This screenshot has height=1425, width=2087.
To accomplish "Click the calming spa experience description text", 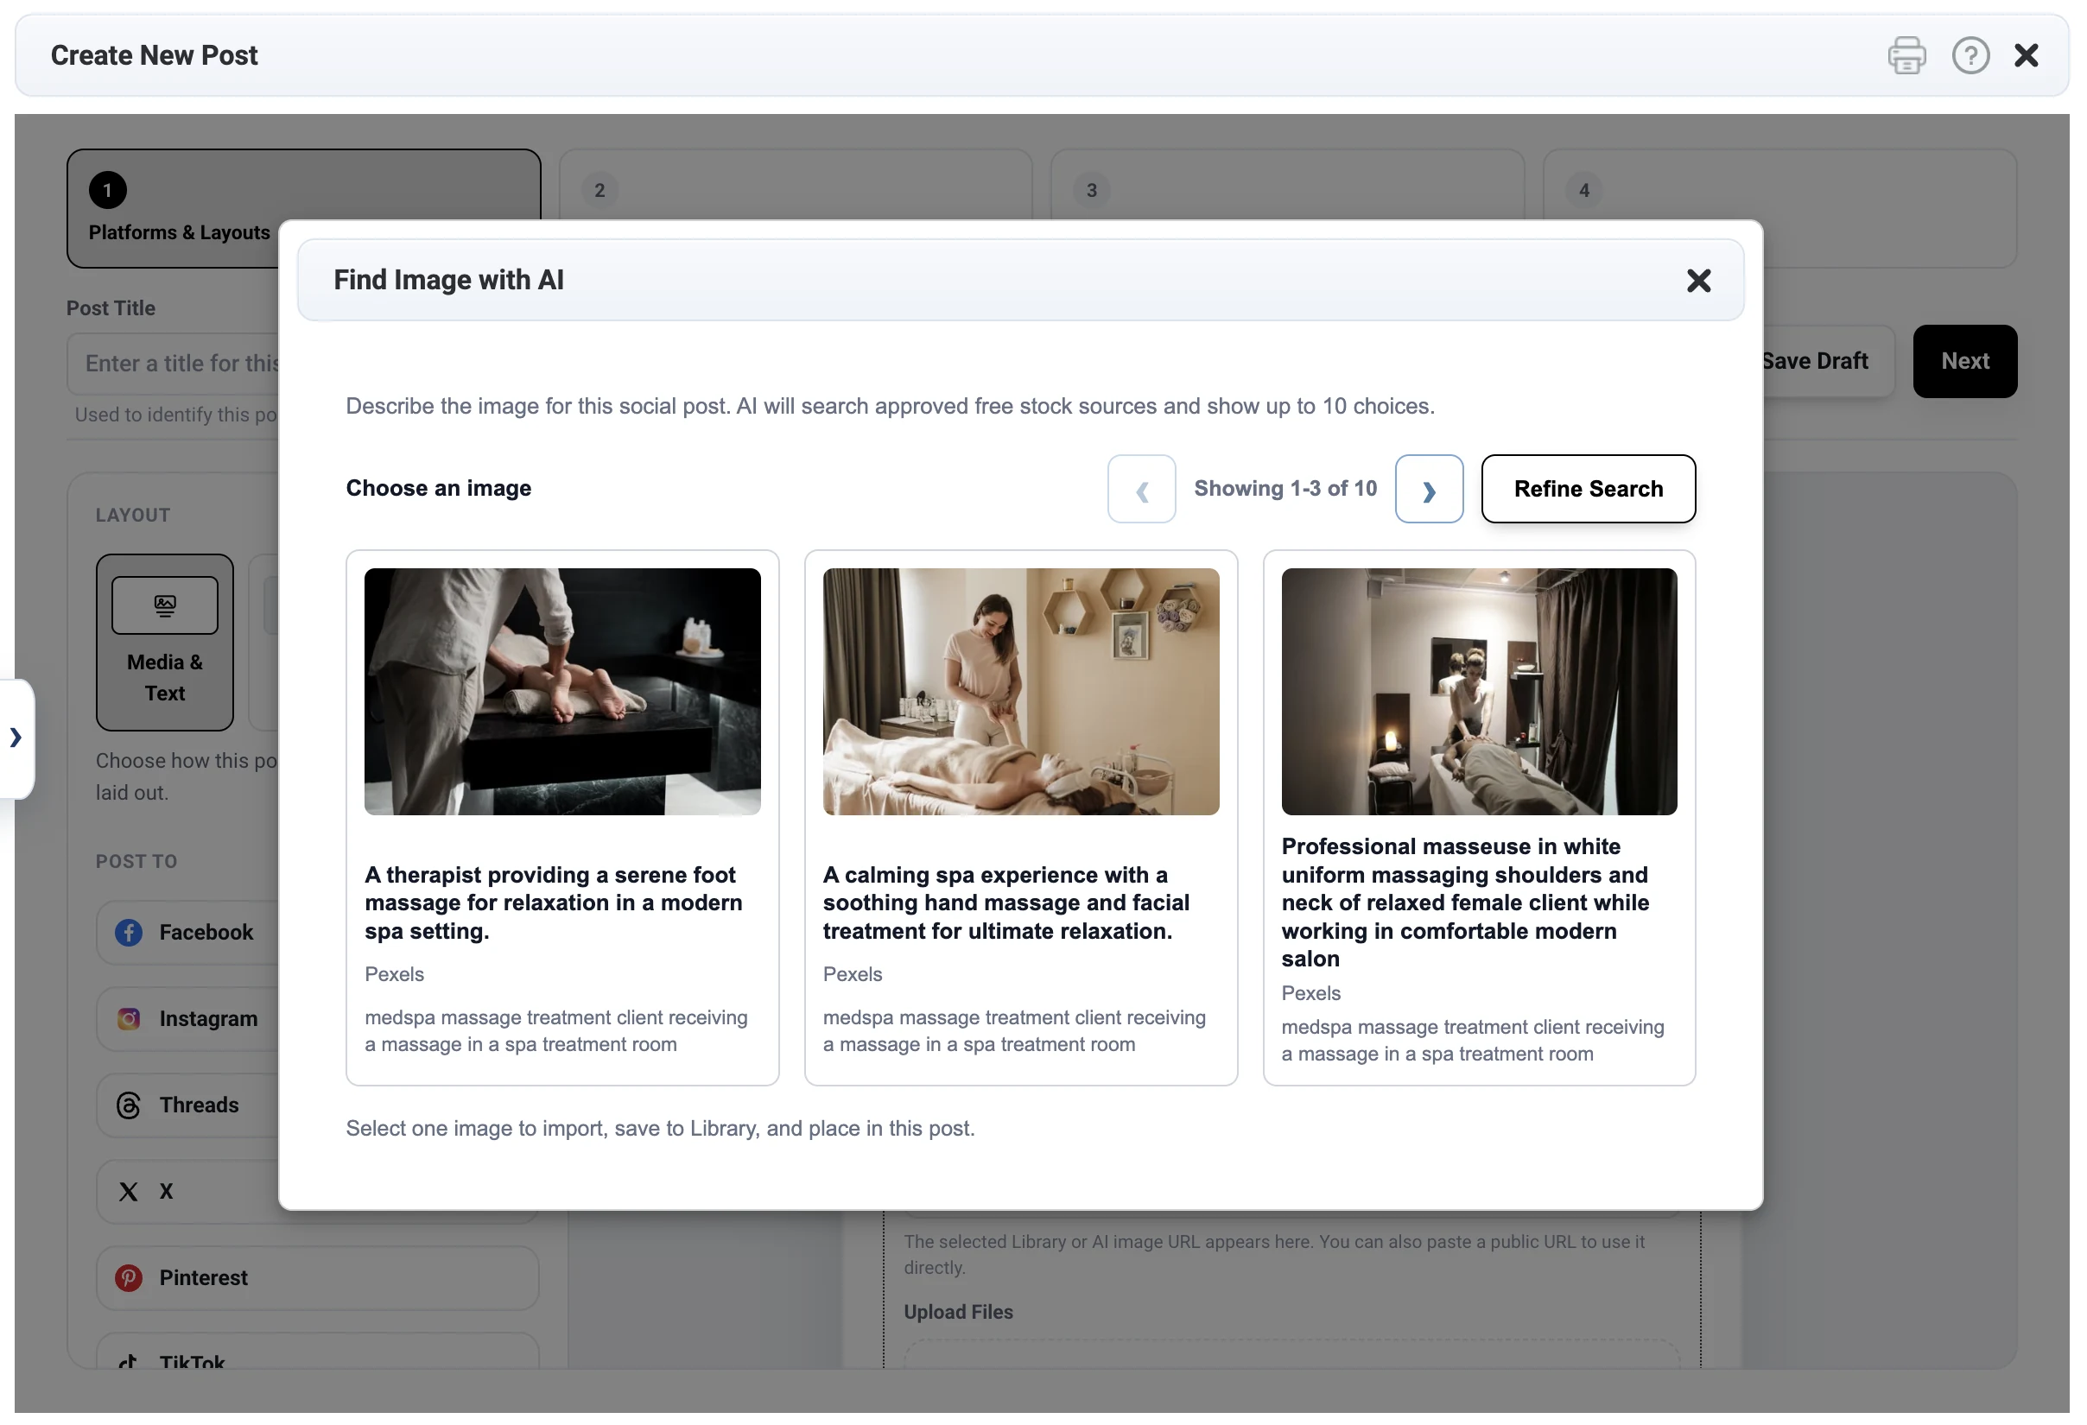I will [x=1005, y=902].
